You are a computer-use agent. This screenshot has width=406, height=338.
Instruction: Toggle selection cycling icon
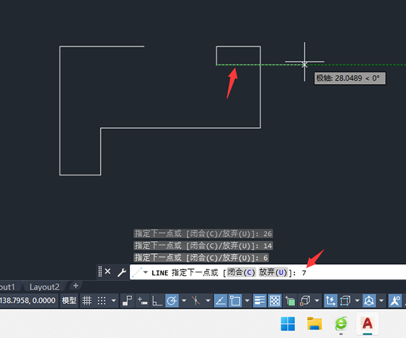pyautogui.click(x=290, y=301)
